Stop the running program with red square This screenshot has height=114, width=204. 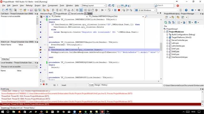pos(119,10)
